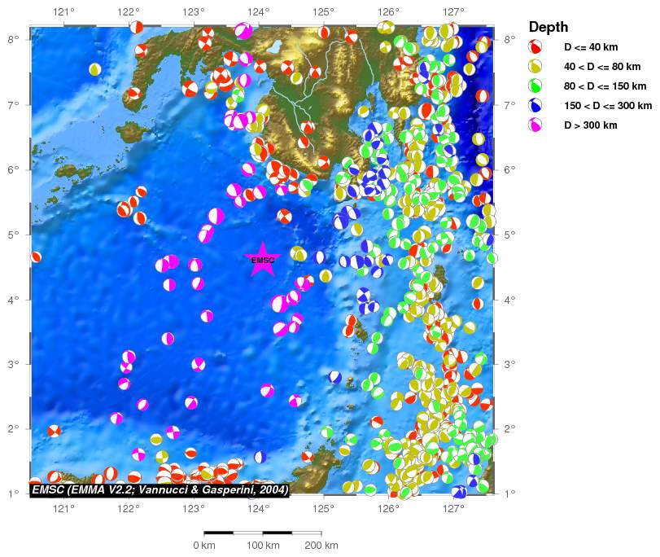Click the 126° longitude label on top axis

click(x=389, y=12)
